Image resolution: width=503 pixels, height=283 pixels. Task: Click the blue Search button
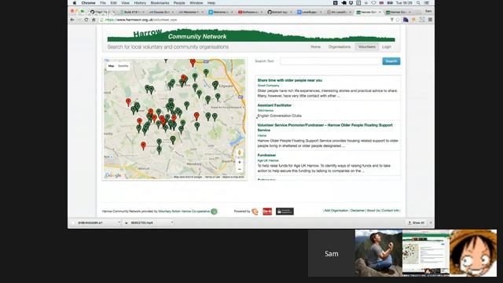391,61
